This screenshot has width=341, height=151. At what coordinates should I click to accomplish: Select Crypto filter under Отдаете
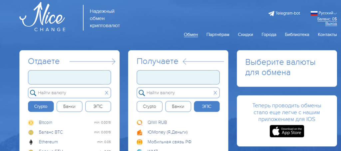[x=41, y=106]
